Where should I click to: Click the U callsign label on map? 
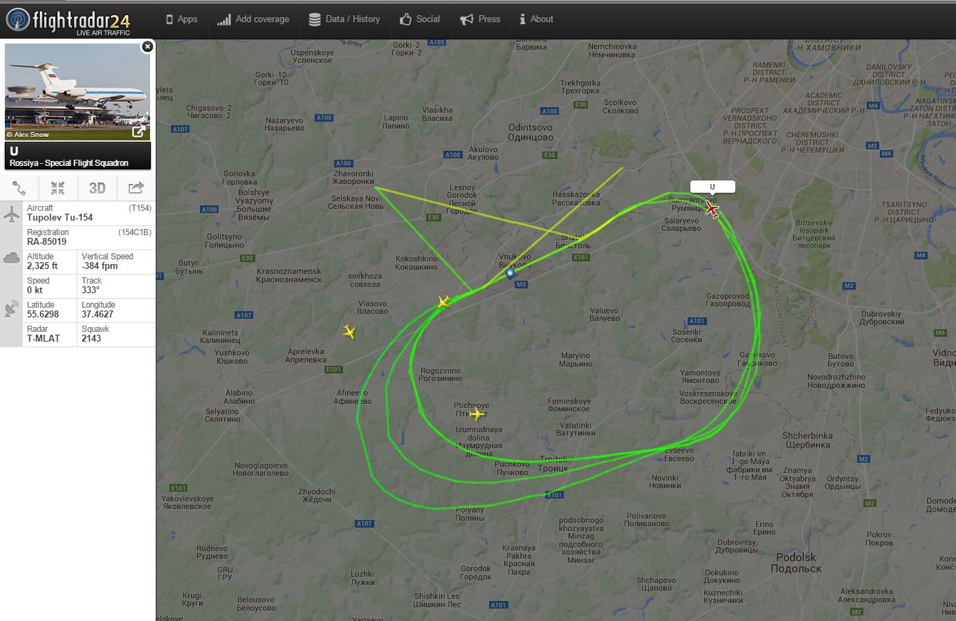[x=713, y=187]
